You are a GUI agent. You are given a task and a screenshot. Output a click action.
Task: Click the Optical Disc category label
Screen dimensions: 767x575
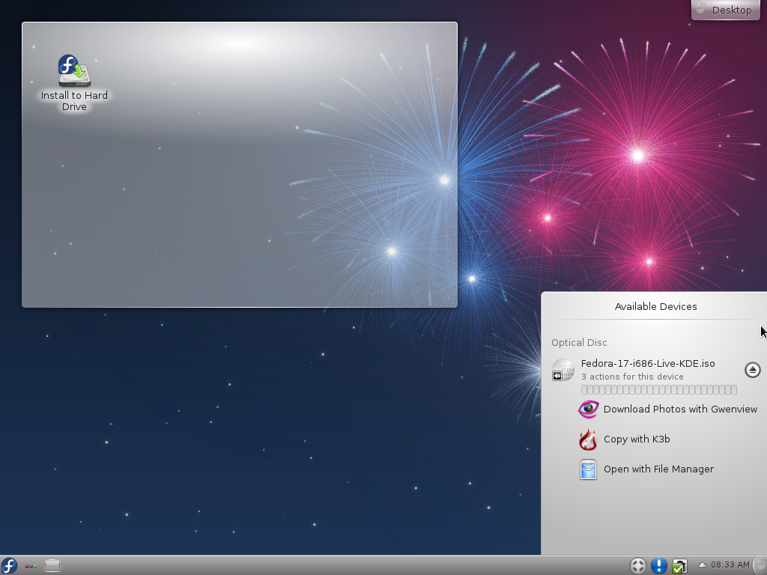(579, 342)
